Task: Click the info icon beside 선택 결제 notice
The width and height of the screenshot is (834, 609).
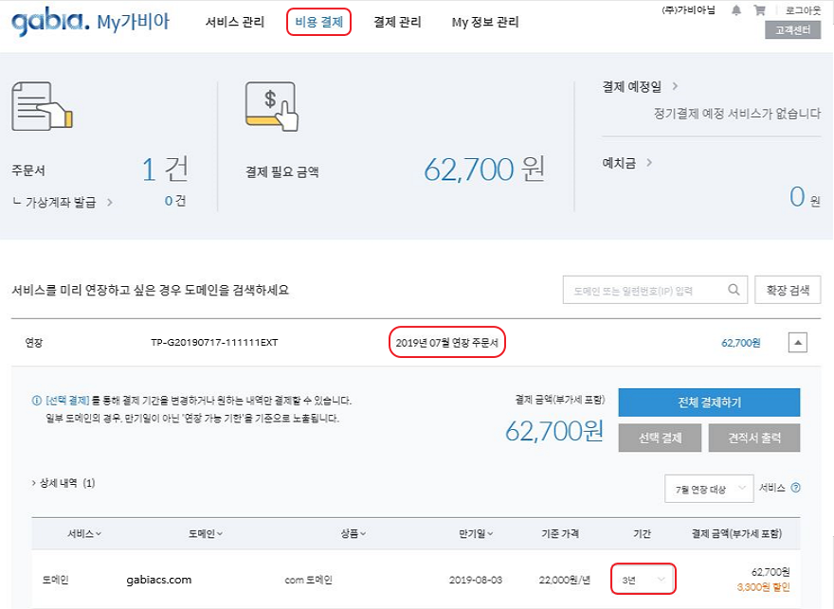Action: click(x=37, y=401)
